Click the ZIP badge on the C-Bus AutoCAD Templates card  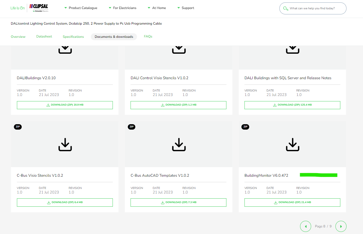click(132, 127)
